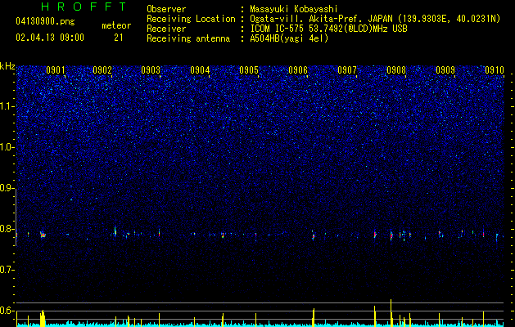Screen dimensions: 515x327
Task: Click the meteor echo after the 0902 marker
Action: point(115,231)
